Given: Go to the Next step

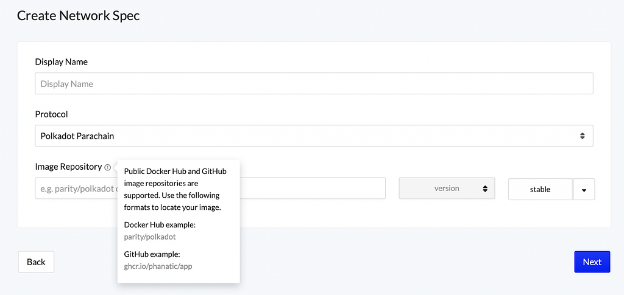Looking at the screenshot, I should click(592, 262).
